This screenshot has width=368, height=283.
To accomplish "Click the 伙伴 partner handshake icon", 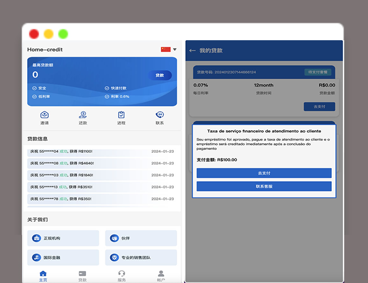I will tap(115, 238).
